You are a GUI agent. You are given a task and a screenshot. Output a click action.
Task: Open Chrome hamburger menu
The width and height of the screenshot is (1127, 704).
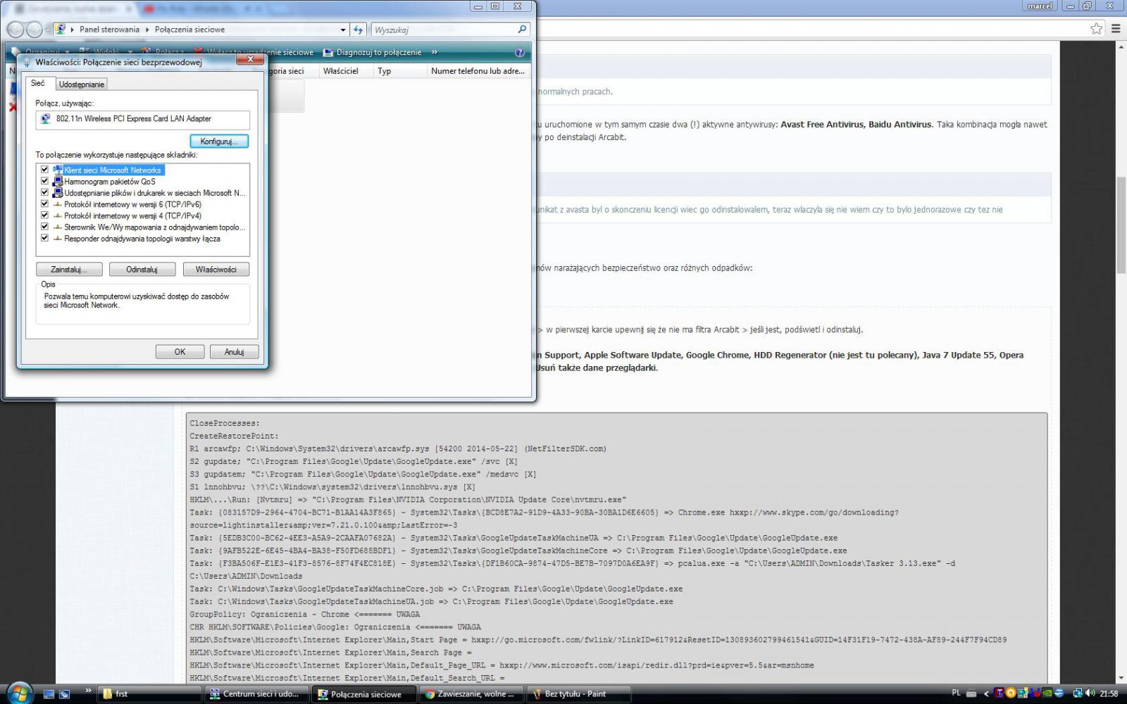(x=1116, y=29)
